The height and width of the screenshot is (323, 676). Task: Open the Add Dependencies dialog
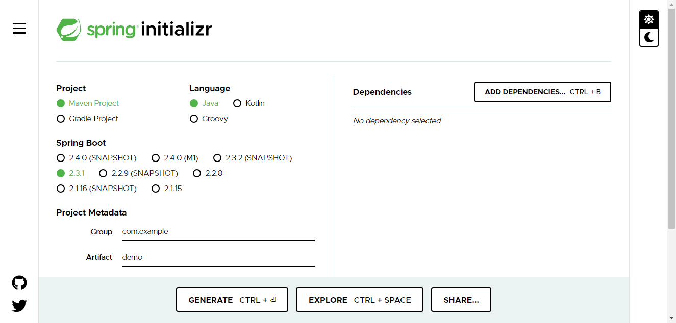pyautogui.click(x=542, y=92)
